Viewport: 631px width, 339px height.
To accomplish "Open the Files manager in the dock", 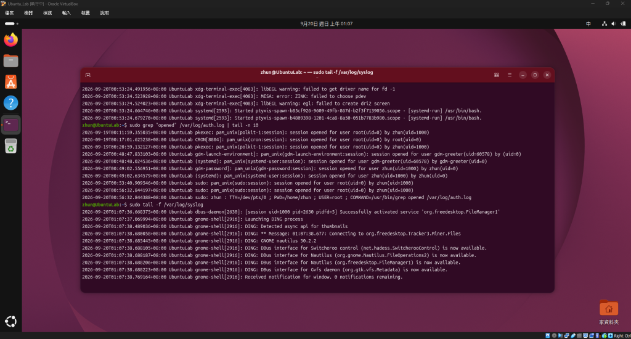I will coord(11,60).
